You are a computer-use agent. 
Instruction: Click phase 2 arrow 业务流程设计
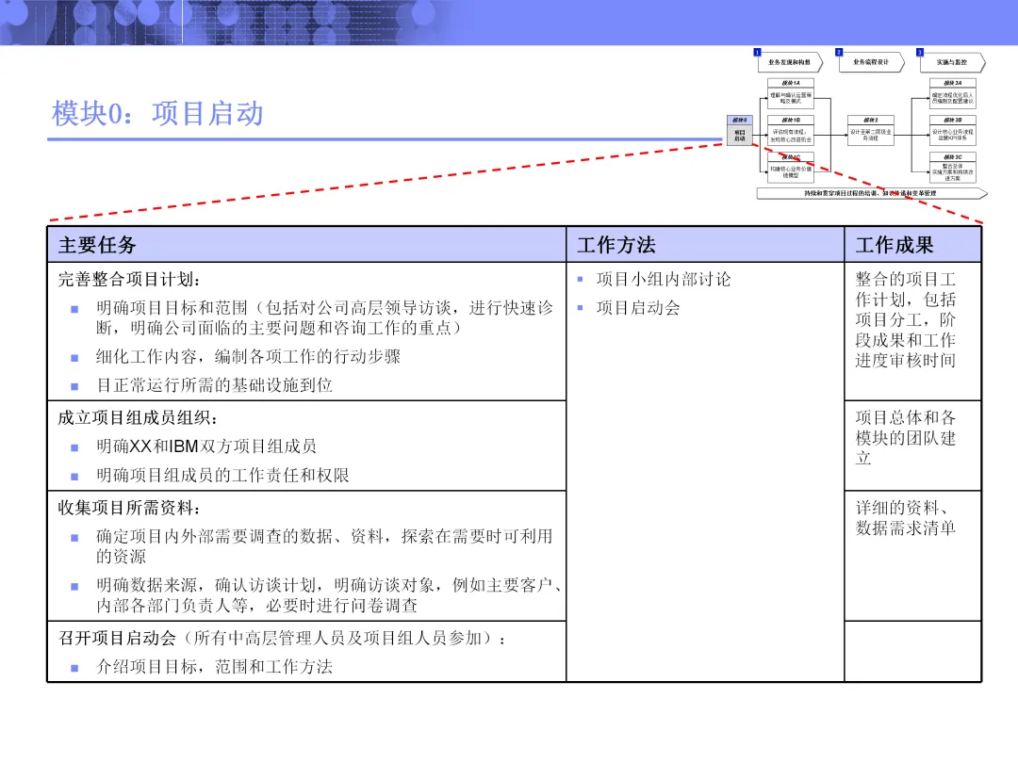[x=872, y=62]
